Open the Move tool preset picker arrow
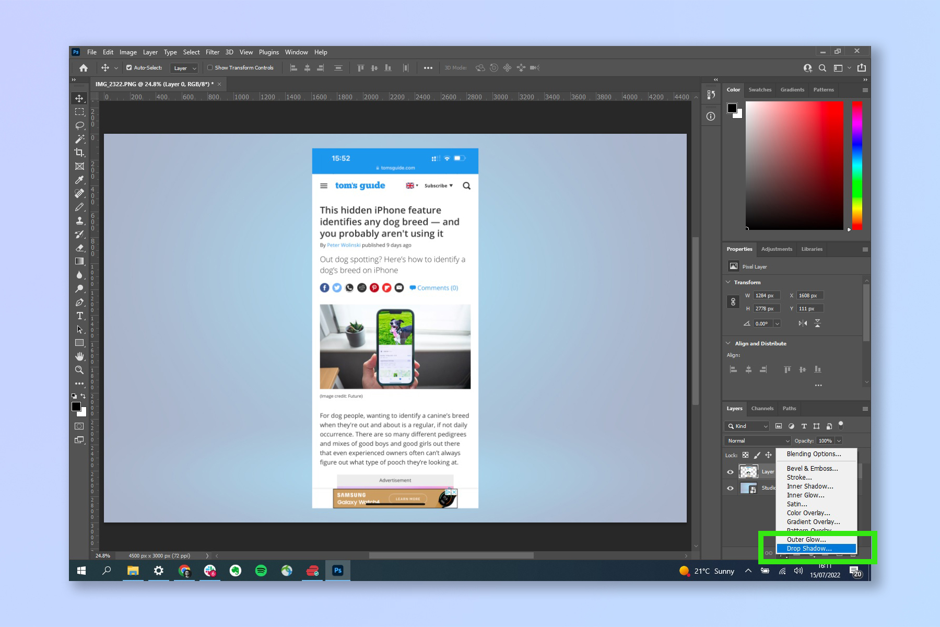 (x=116, y=68)
